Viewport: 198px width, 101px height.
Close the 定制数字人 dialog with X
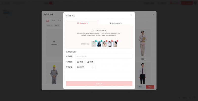point(131,15)
